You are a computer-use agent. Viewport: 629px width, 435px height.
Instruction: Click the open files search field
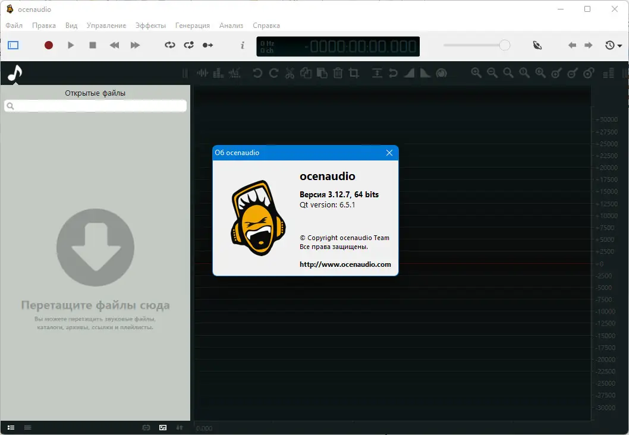[96, 106]
